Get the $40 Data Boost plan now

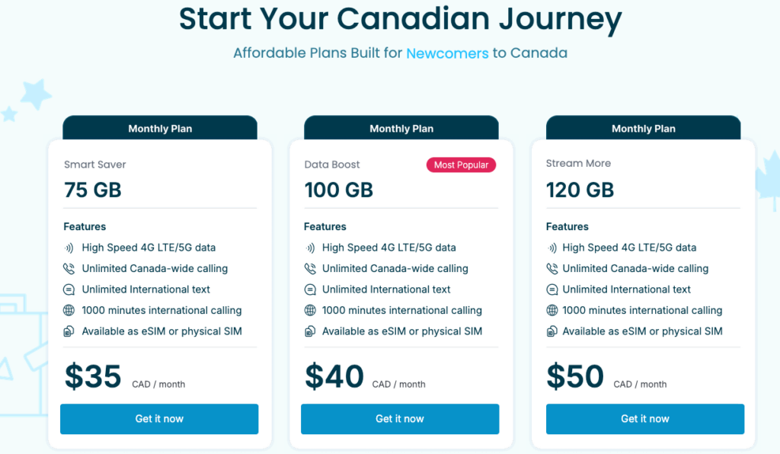pos(400,419)
